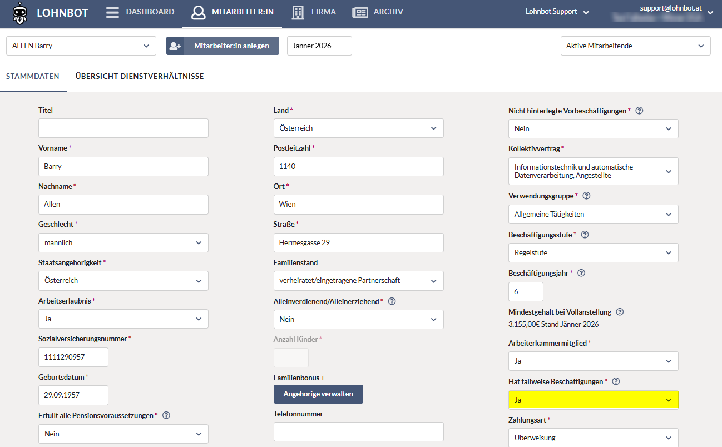Open the Erfüllt alle Pensionsvoraussetzungen dropdown
Image resolution: width=722 pixels, height=447 pixels.
(123, 434)
